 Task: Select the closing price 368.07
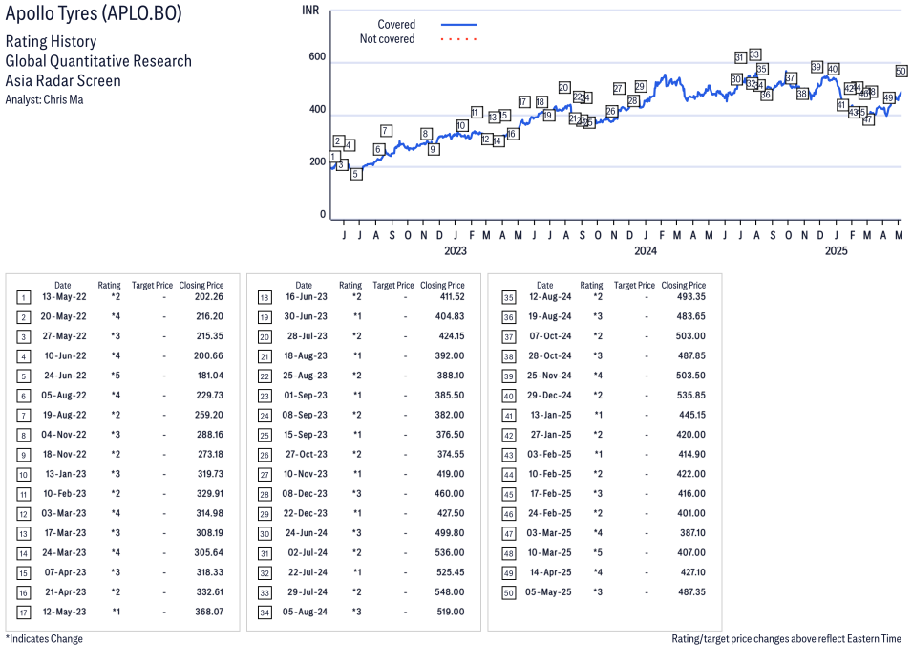209,612
